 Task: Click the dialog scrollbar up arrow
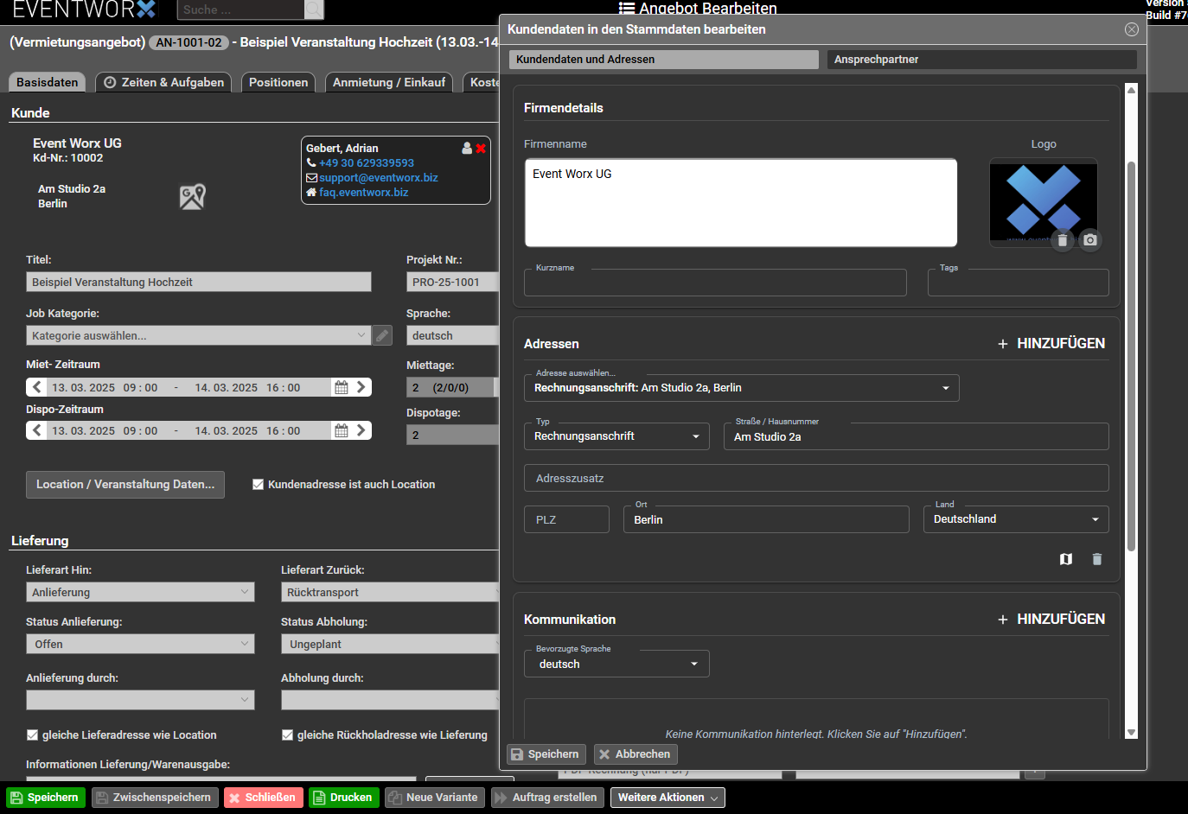tap(1131, 90)
